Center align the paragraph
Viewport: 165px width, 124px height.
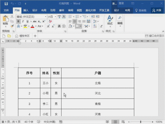(x=75, y=21)
